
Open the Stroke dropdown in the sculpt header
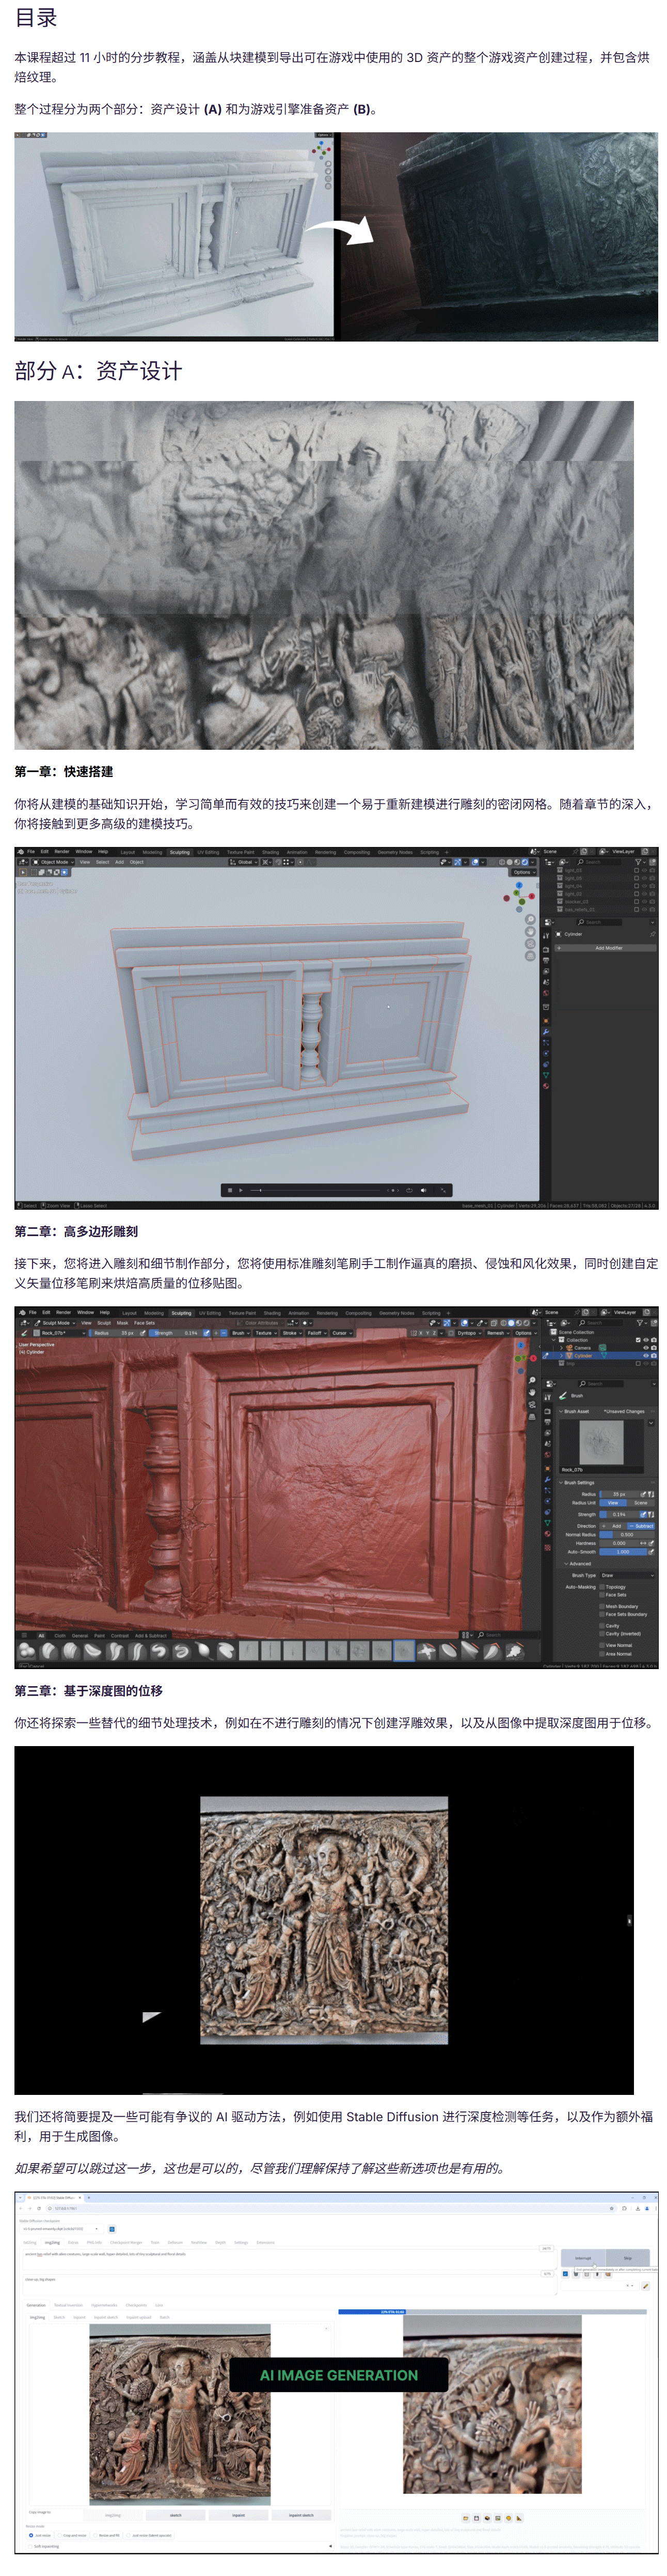click(x=291, y=1333)
